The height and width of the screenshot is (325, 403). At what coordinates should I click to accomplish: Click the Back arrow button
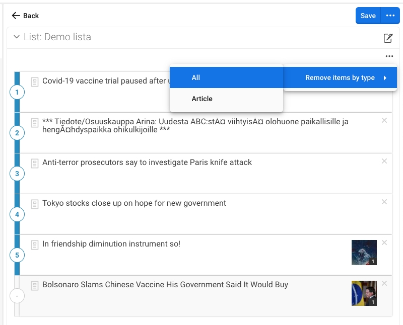point(25,16)
